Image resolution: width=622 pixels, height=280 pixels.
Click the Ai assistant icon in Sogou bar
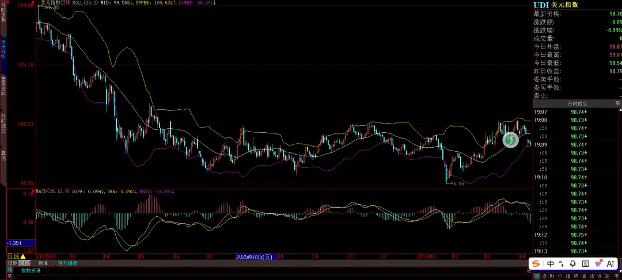(x=610, y=263)
